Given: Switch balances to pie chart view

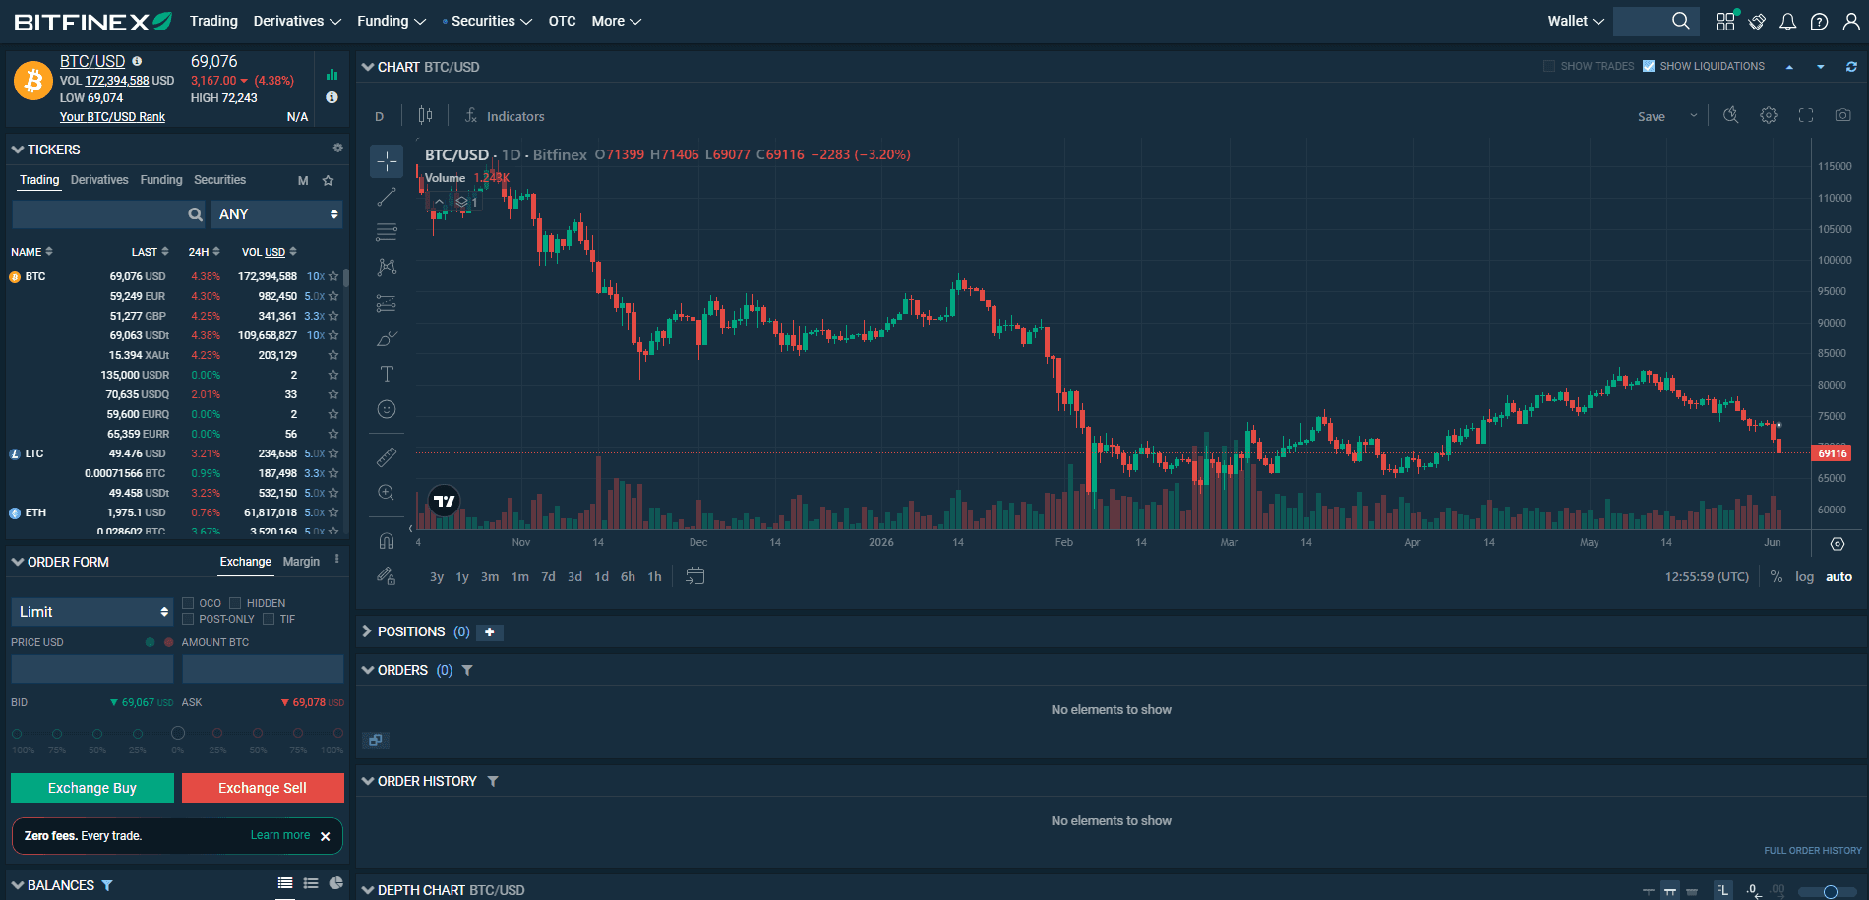Looking at the screenshot, I should [336, 883].
